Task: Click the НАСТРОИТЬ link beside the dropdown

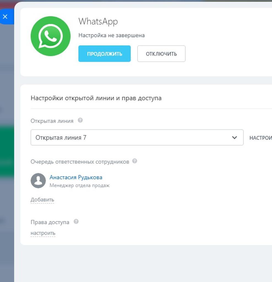Action: point(260,138)
